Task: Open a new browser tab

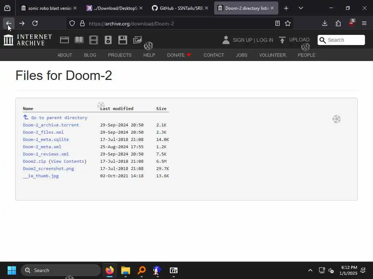Action: coord(286,8)
